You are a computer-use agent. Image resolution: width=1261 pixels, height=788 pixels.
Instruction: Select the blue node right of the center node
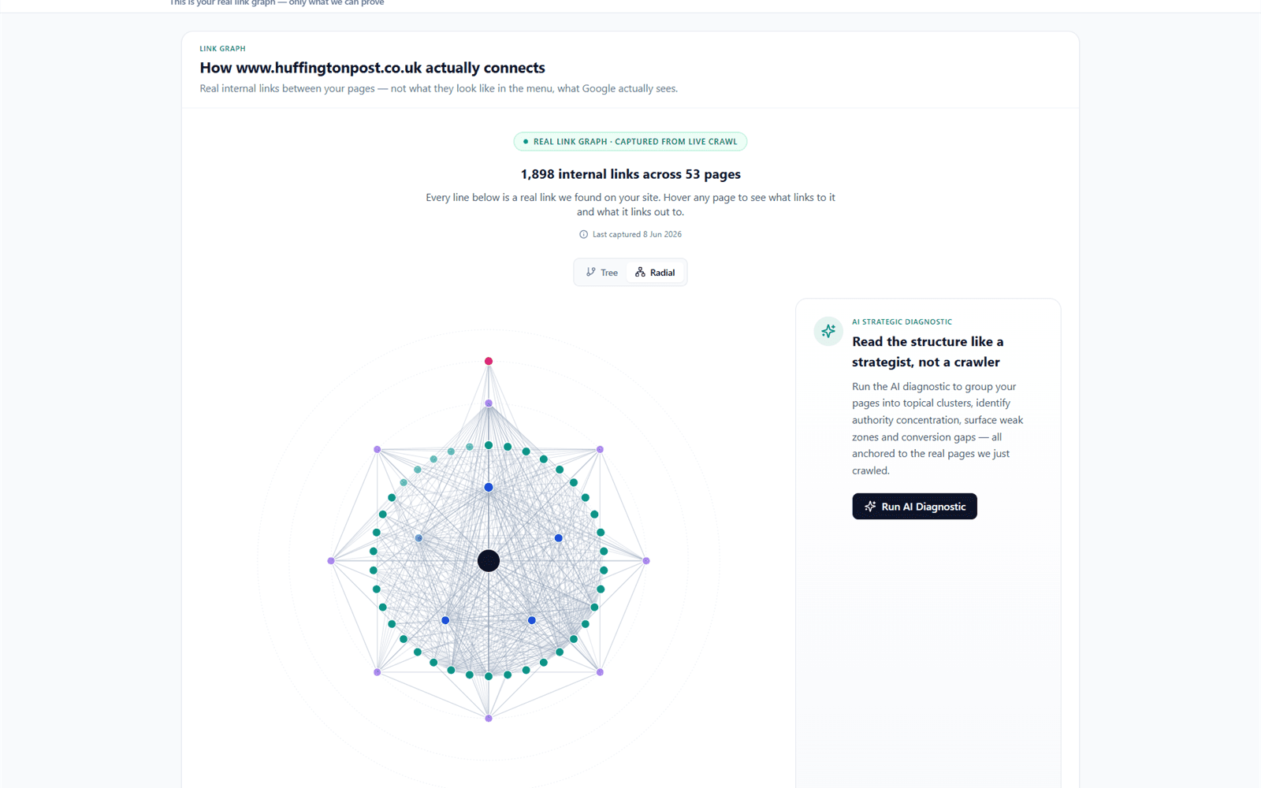click(x=558, y=538)
